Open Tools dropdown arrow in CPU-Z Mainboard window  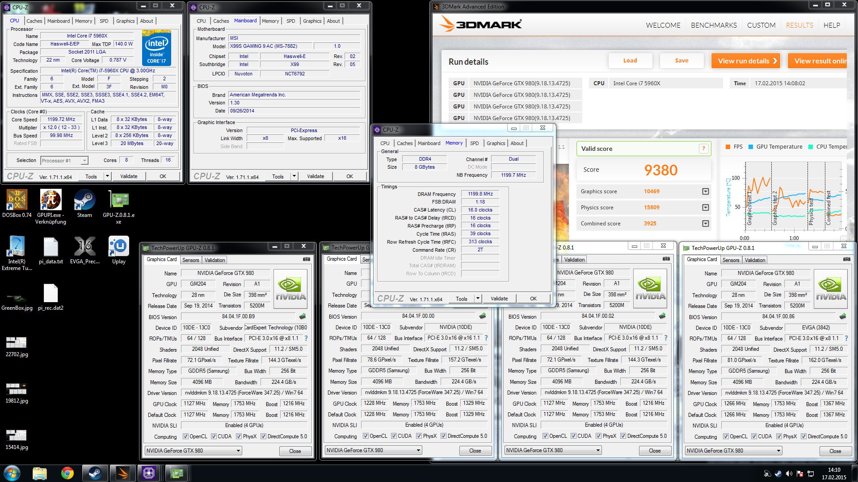coord(294,176)
